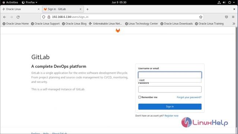Click the GitLab fox logo on the page
Viewport: 238px width, 134px height.
(118, 31)
